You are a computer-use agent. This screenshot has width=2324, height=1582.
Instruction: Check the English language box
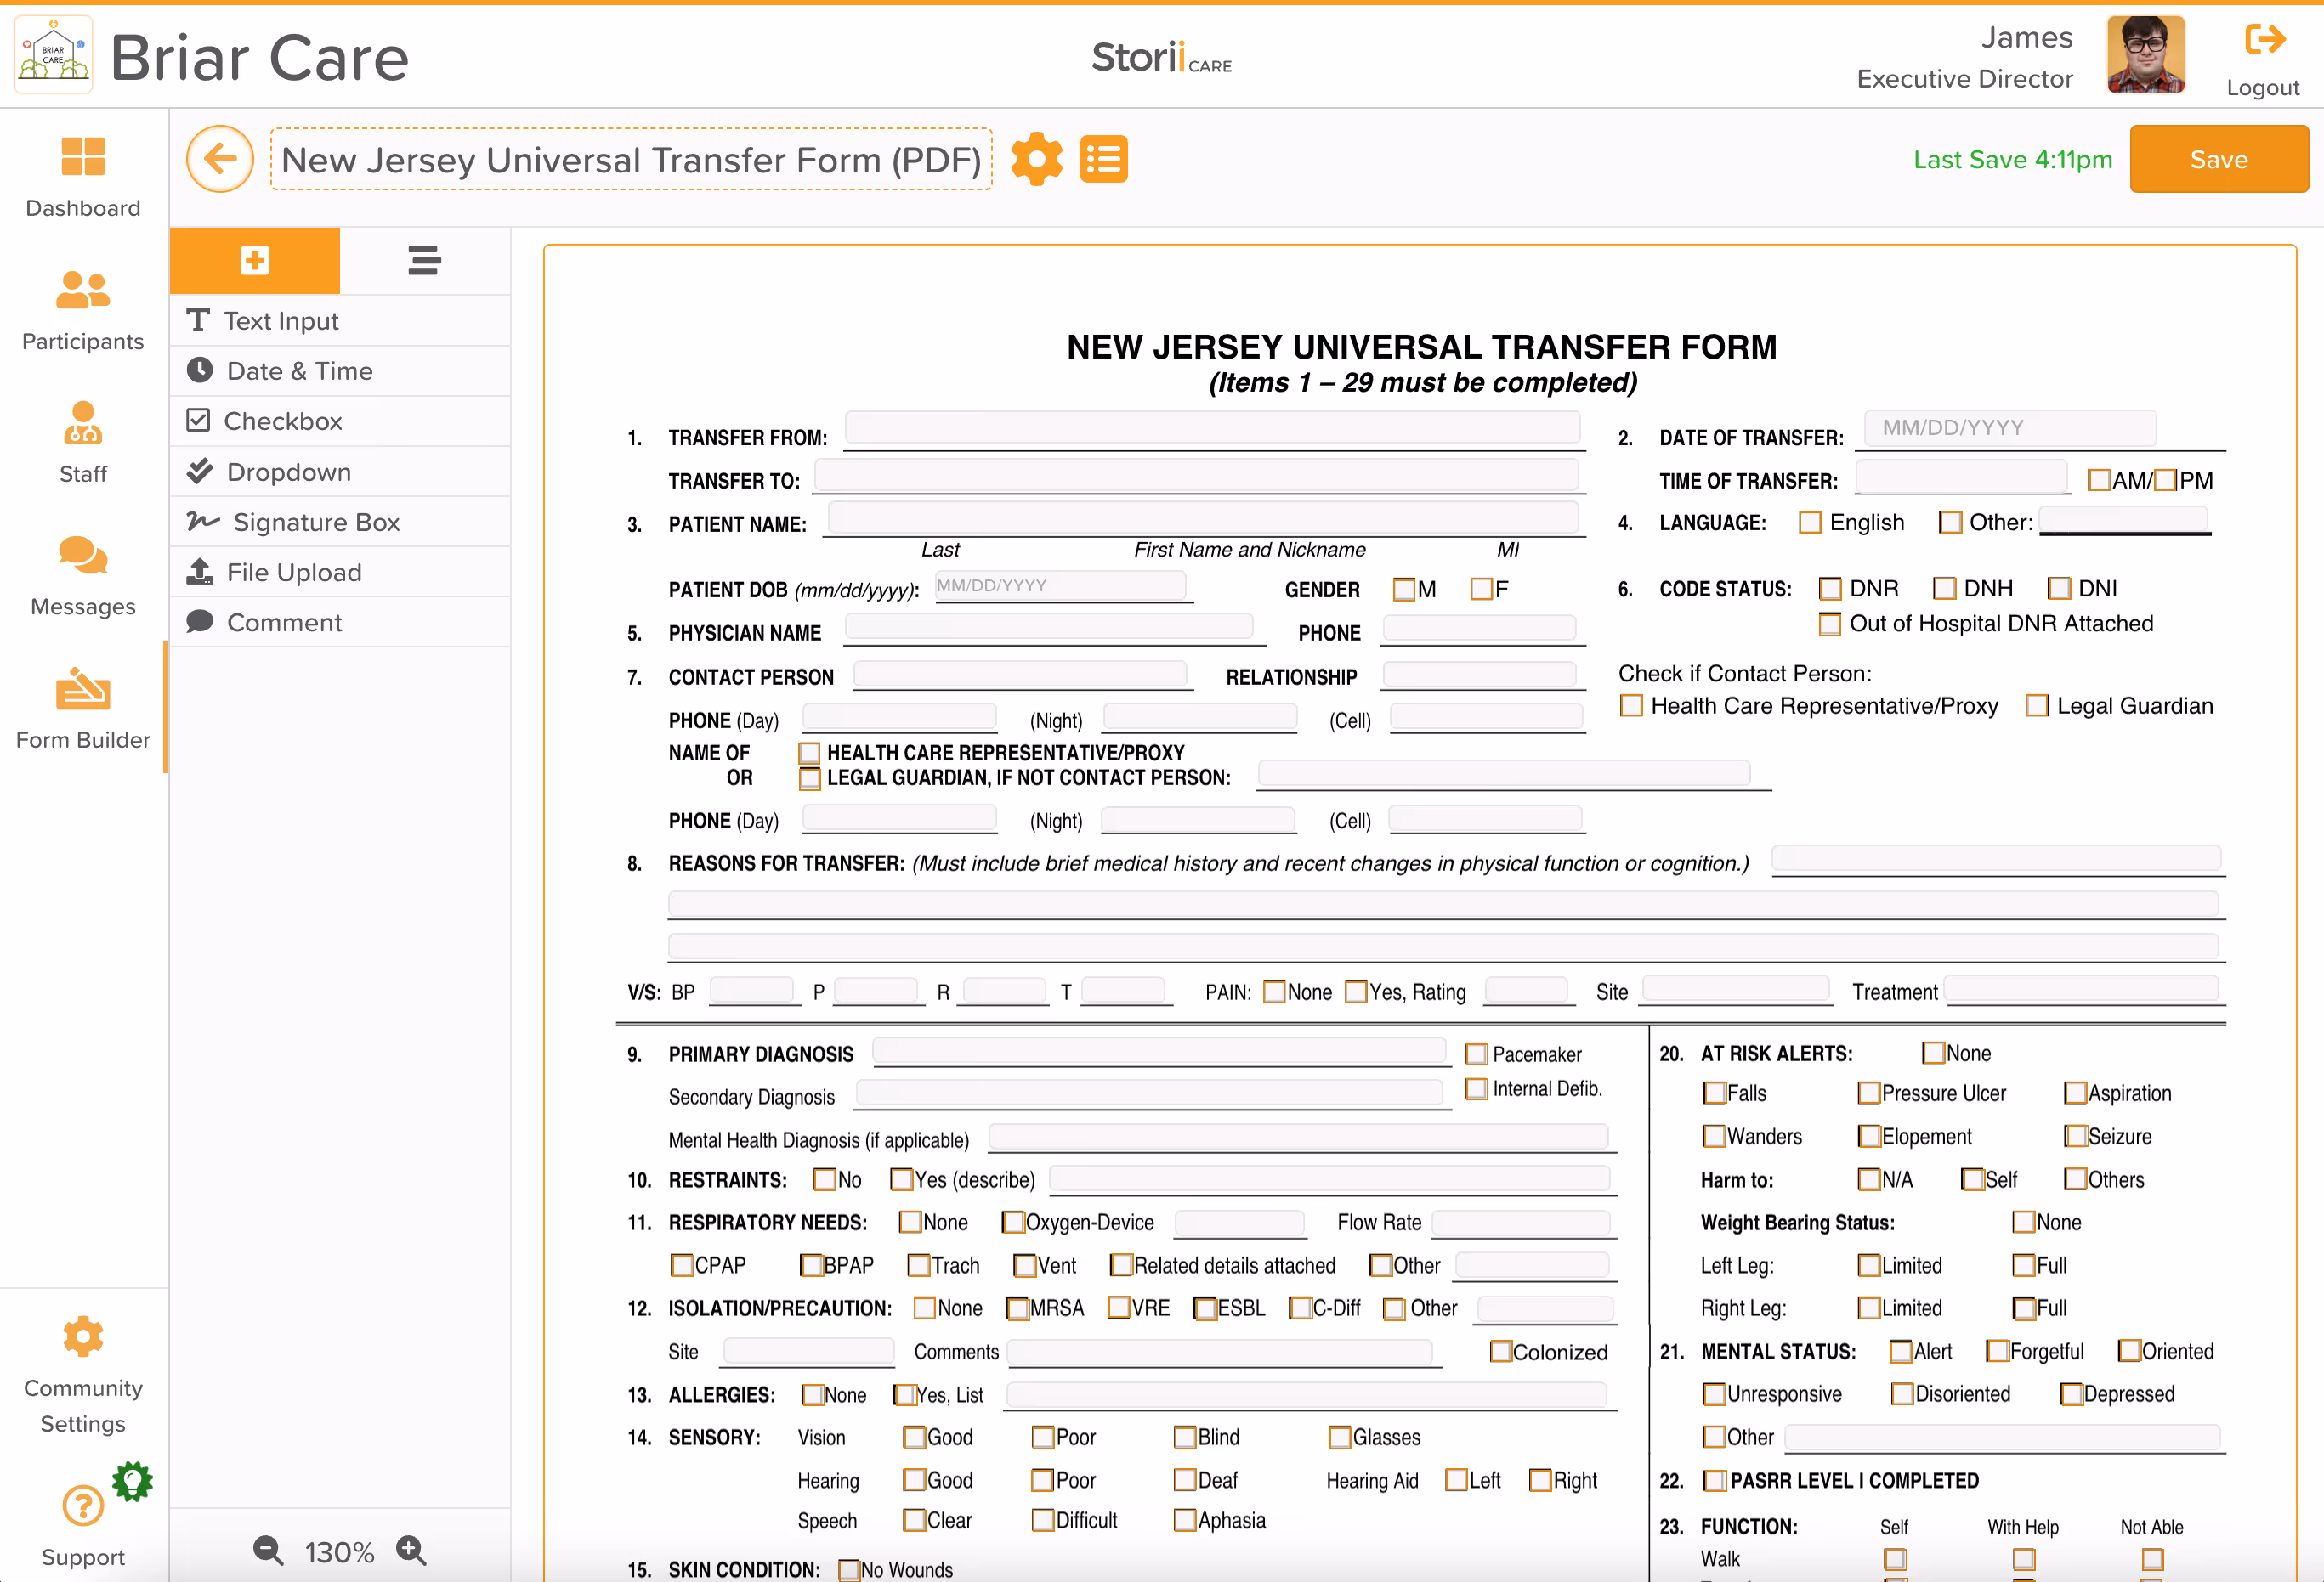click(1810, 523)
